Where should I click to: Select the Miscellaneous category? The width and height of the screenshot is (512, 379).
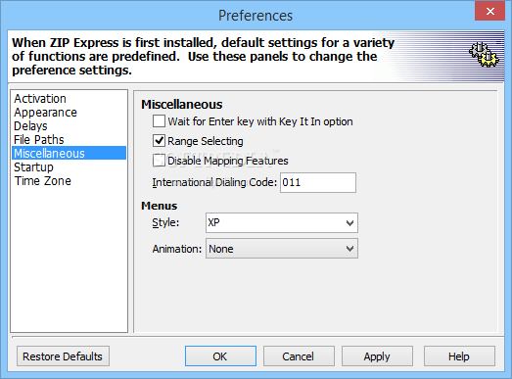[x=69, y=153]
